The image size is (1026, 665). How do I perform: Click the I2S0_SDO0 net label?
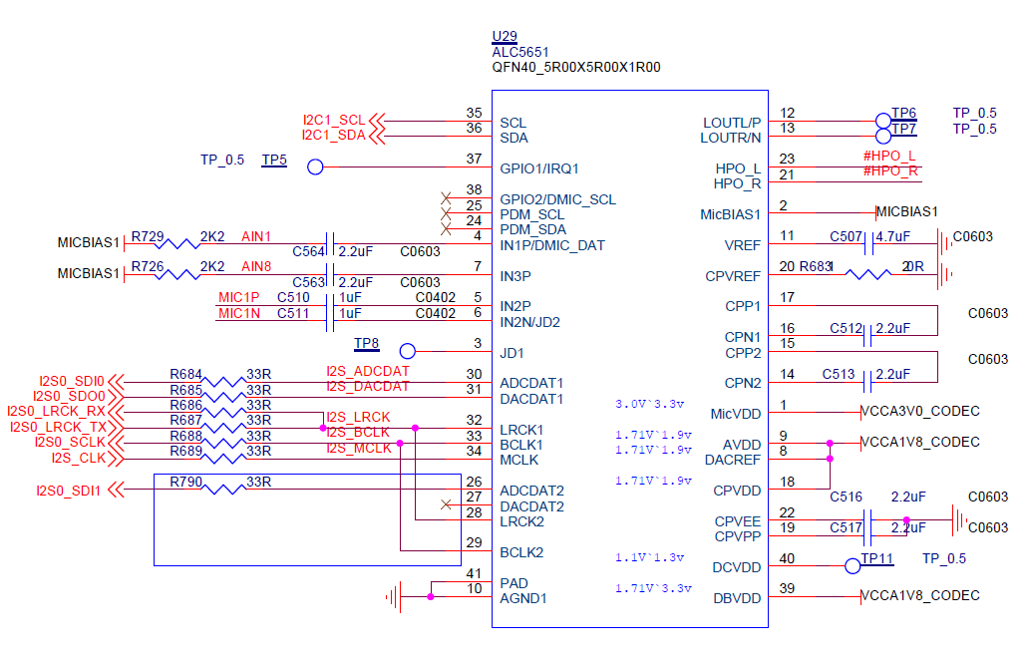click(x=69, y=397)
